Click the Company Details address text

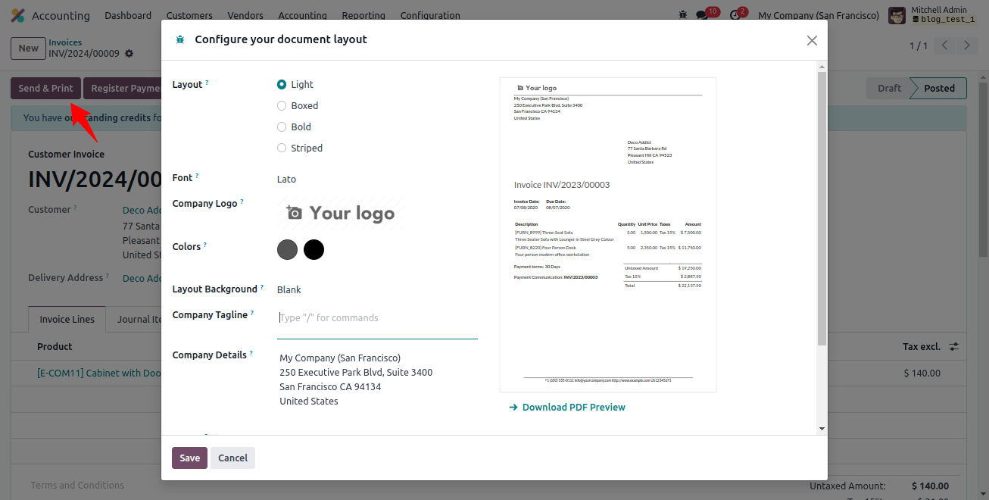[x=356, y=380]
